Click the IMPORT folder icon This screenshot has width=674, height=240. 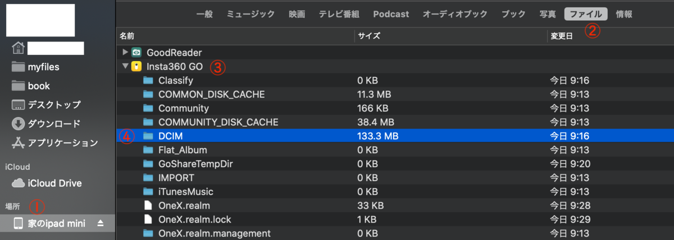pyautogui.click(x=148, y=177)
